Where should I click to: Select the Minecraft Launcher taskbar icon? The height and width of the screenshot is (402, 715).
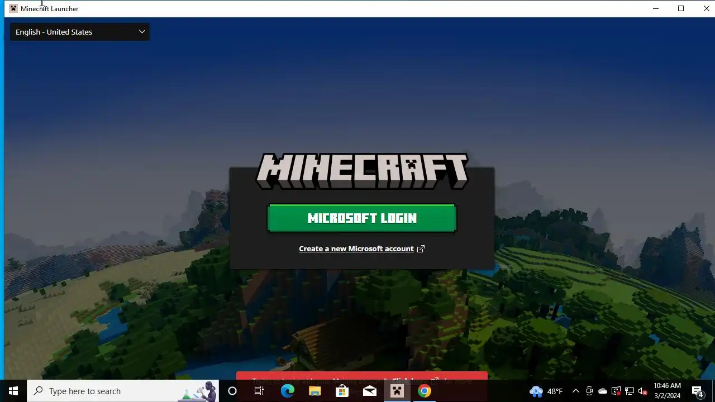pyautogui.click(x=397, y=391)
